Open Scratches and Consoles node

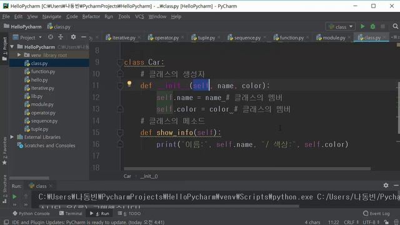[49, 146]
